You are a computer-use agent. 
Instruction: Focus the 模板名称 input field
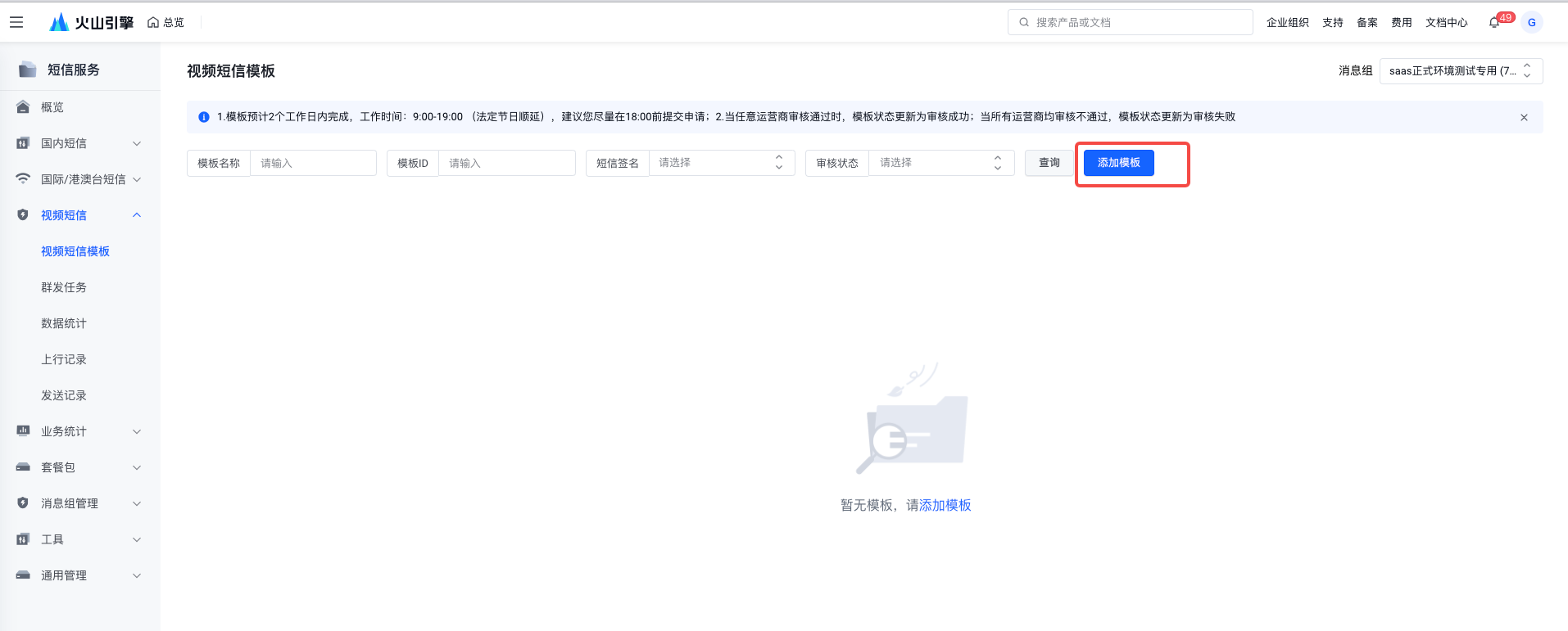[x=313, y=163]
